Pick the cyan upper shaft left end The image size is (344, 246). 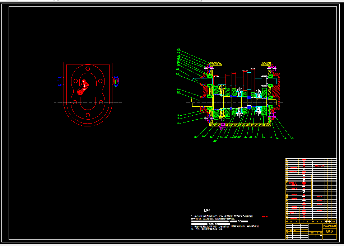pyautogui.click(x=197, y=81)
